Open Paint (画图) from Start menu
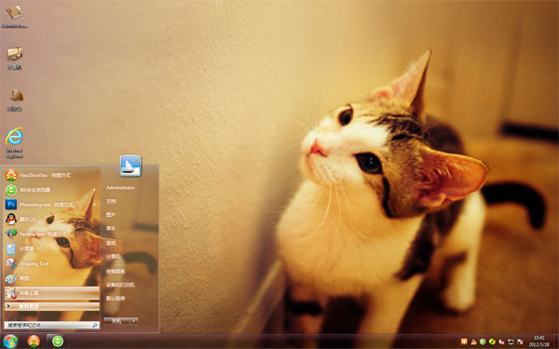Screen dimensions: 559x349 [51, 278]
